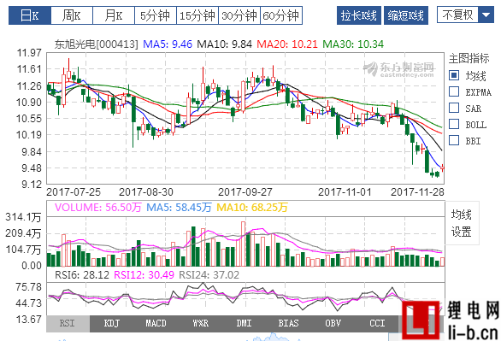The width and height of the screenshot is (501, 341).
Task: Open the 60分钟 interval tab
Action: pos(281,15)
